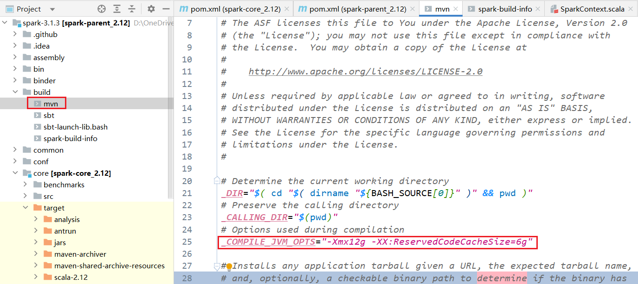Expand the benchmarks folder arrow

click(26, 185)
